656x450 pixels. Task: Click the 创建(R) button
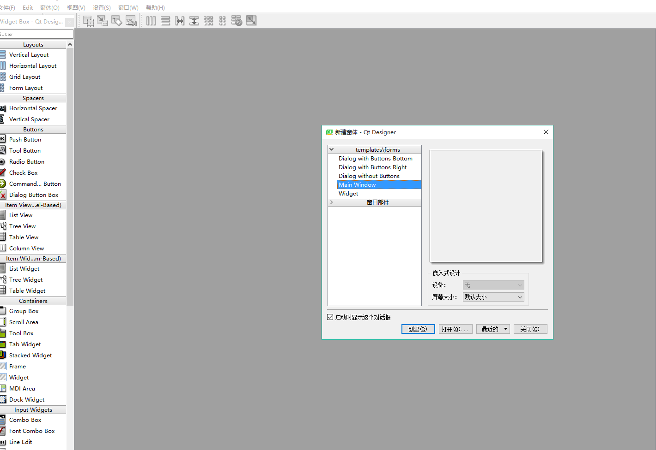pos(418,329)
